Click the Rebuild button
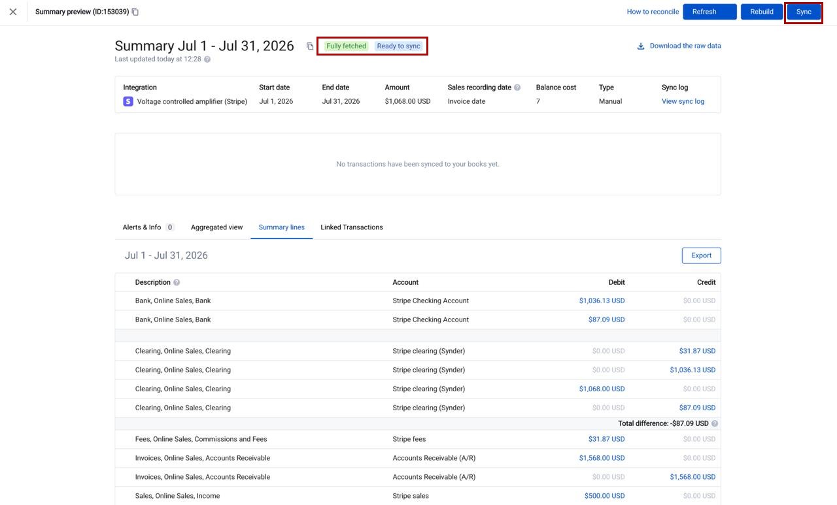837x505 pixels. click(x=762, y=12)
